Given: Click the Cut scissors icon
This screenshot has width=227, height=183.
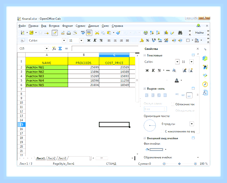Looking at the screenshot, I should [x=97, y=33].
